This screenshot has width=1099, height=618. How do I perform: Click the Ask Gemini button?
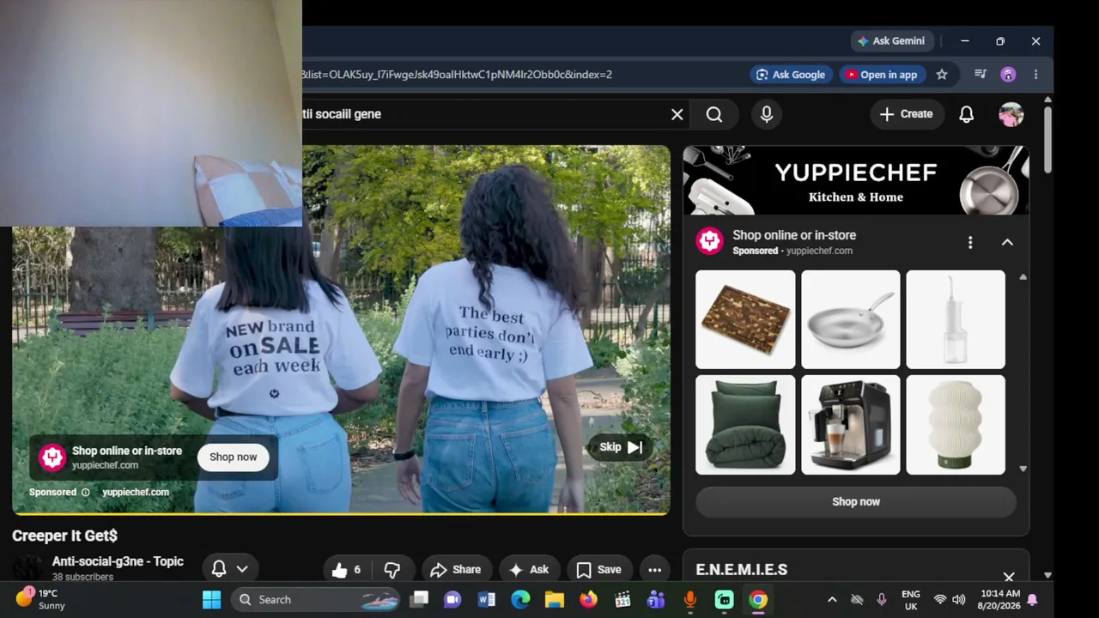tap(890, 41)
